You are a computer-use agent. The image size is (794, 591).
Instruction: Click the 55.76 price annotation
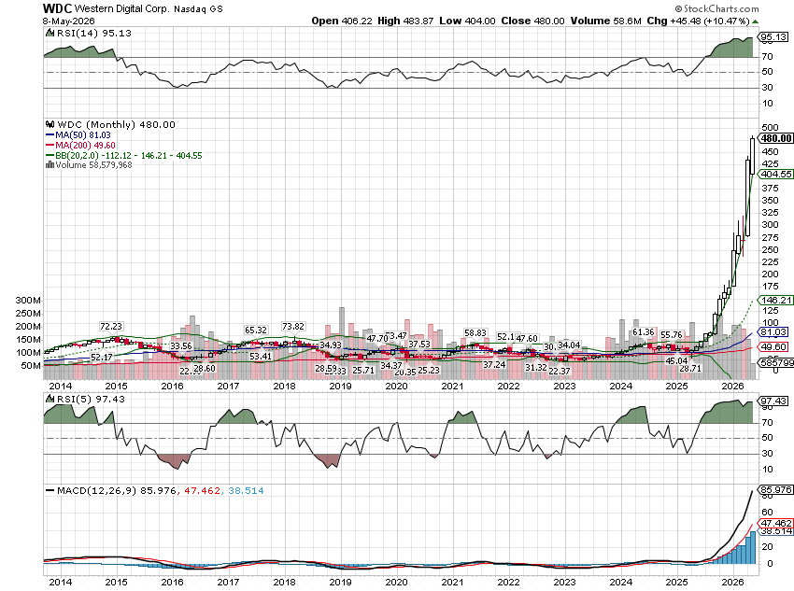pyautogui.click(x=672, y=335)
